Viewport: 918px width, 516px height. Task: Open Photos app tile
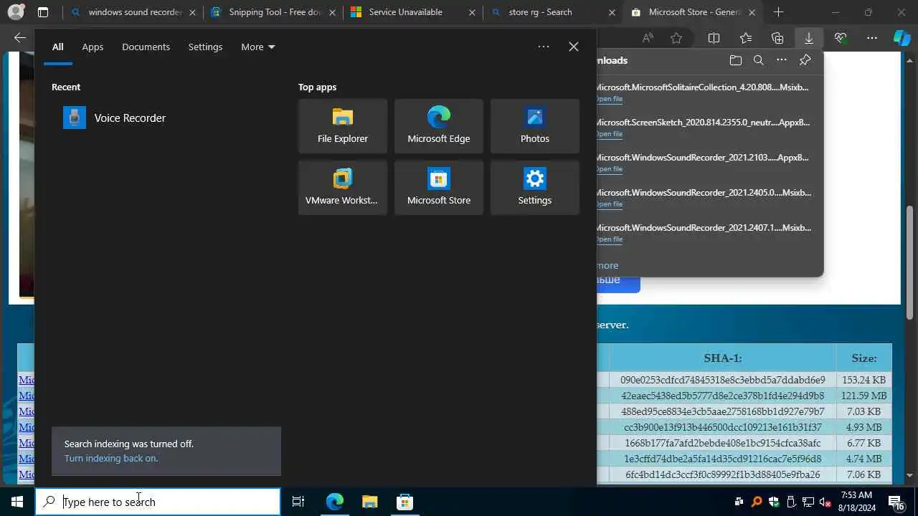click(x=535, y=126)
